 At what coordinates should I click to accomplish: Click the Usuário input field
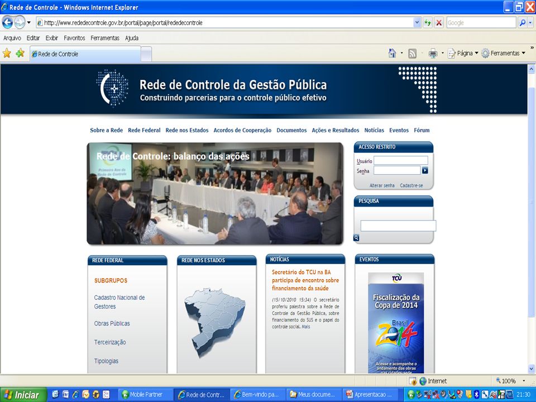pyautogui.click(x=401, y=161)
